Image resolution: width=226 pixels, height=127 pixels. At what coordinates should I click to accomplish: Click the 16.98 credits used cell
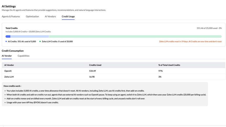(x=92, y=77)
